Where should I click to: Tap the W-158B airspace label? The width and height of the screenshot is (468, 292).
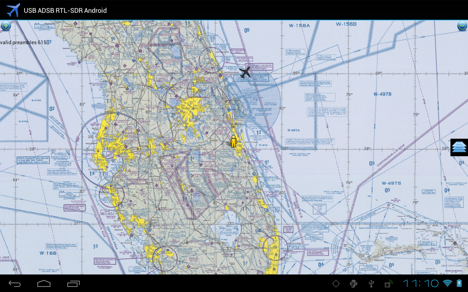346,24
